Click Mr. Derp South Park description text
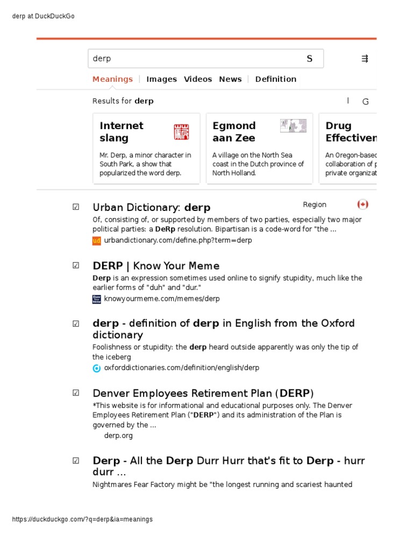The width and height of the screenshot is (413, 551). [x=145, y=164]
